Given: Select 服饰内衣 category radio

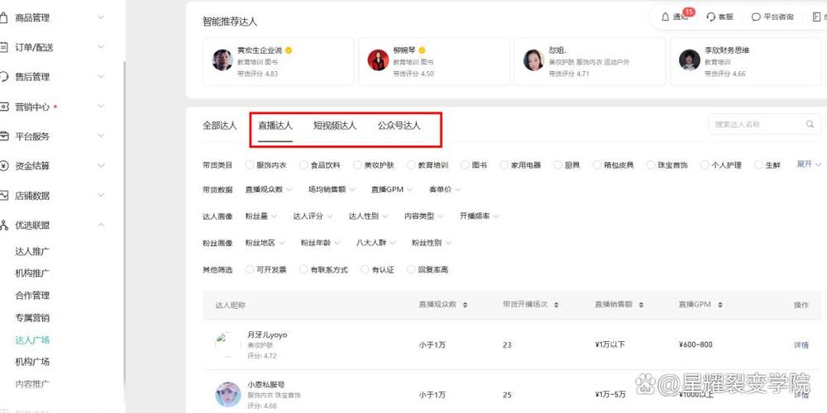Looking at the screenshot, I should [250, 165].
